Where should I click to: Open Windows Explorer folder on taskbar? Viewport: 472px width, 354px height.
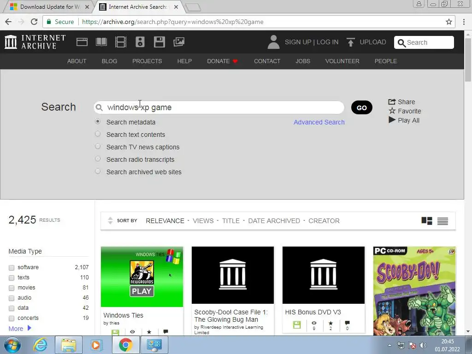pos(69,345)
